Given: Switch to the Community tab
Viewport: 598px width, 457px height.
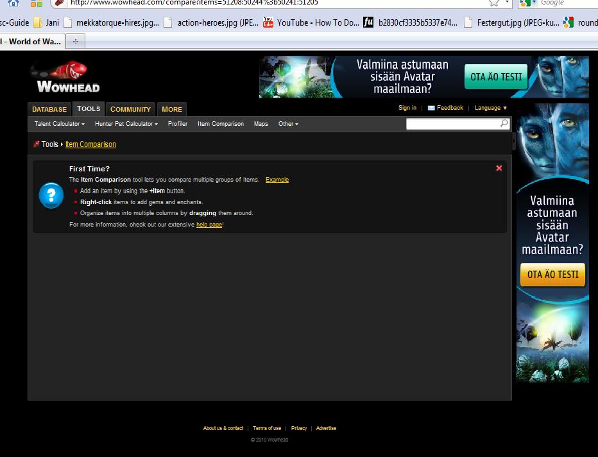Looking at the screenshot, I should click(130, 109).
